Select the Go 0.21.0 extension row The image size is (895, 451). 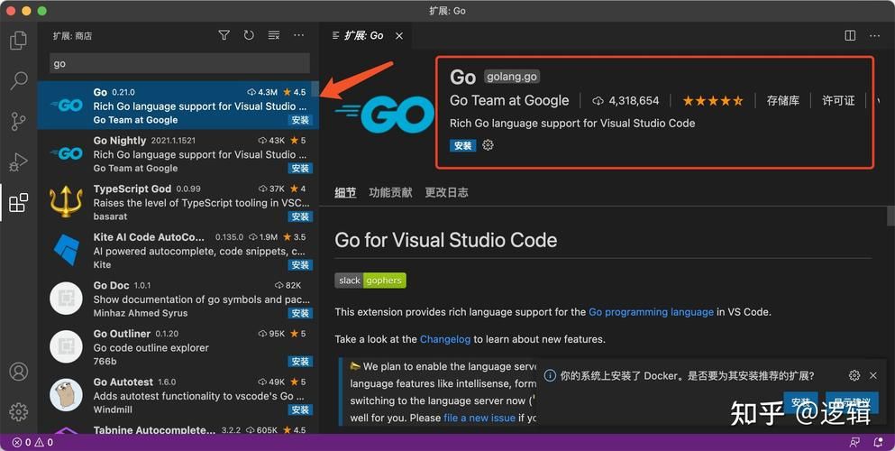tap(178, 106)
